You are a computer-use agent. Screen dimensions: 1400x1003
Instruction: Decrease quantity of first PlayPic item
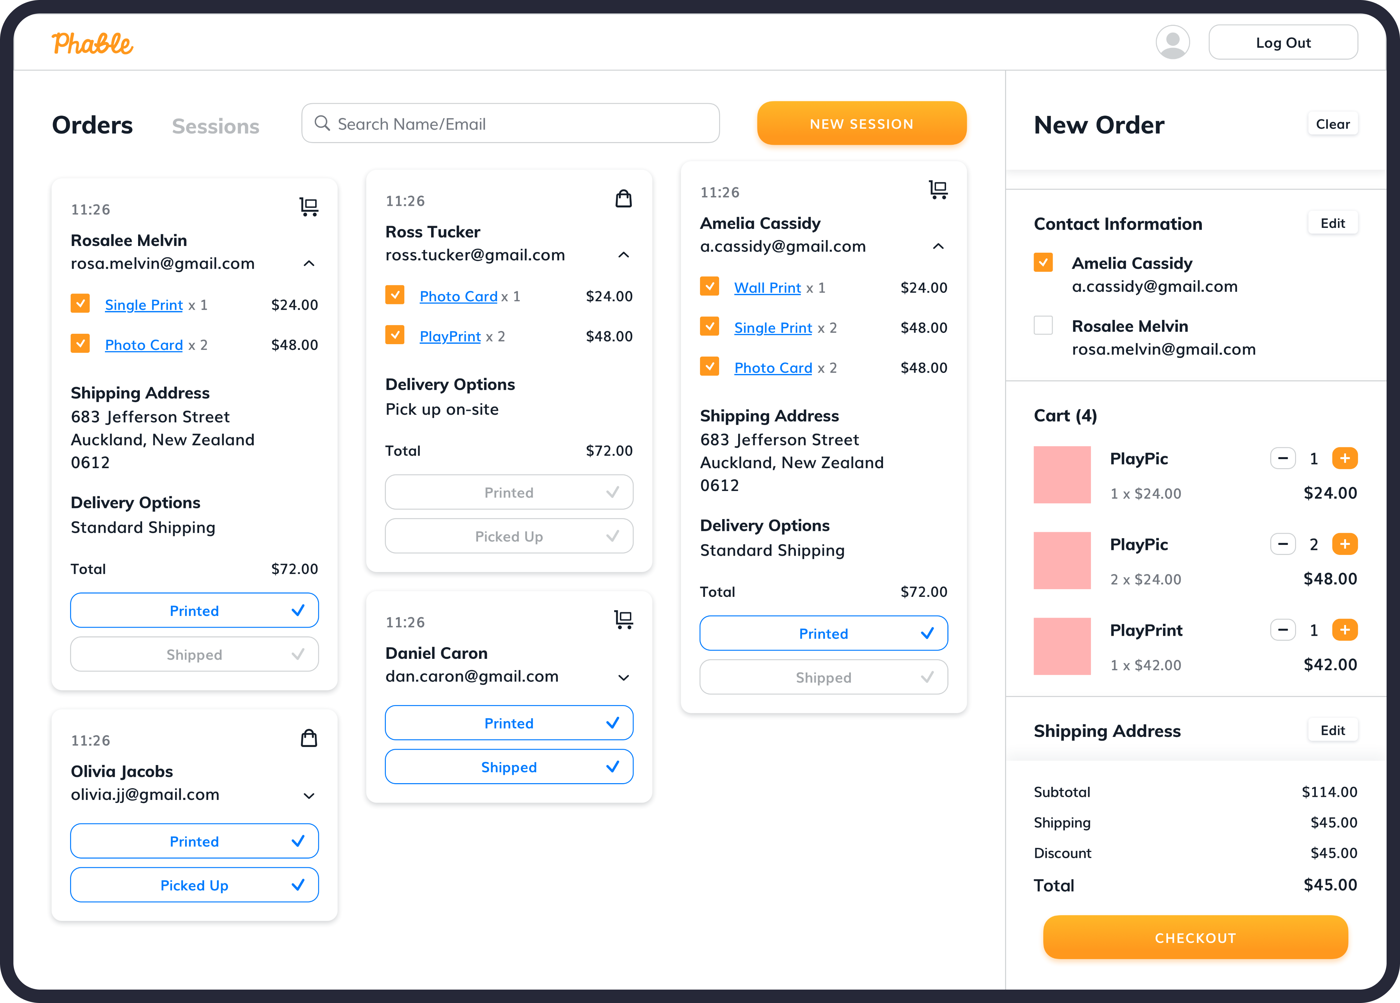1282,458
